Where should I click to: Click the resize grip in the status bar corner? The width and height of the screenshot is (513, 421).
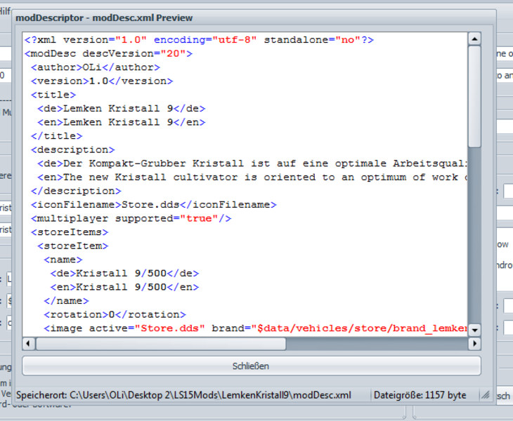485,397
